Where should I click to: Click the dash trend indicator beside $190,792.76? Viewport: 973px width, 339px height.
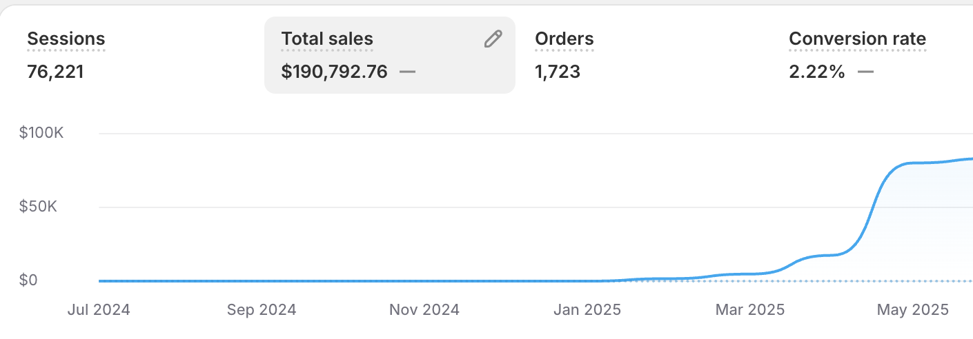[407, 71]
